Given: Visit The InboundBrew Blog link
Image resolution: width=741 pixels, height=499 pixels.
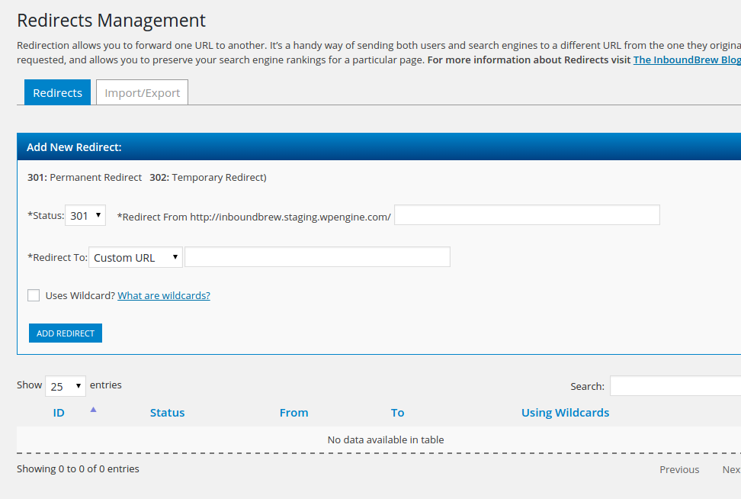Looking at the screenshot, I should point(686,60).
